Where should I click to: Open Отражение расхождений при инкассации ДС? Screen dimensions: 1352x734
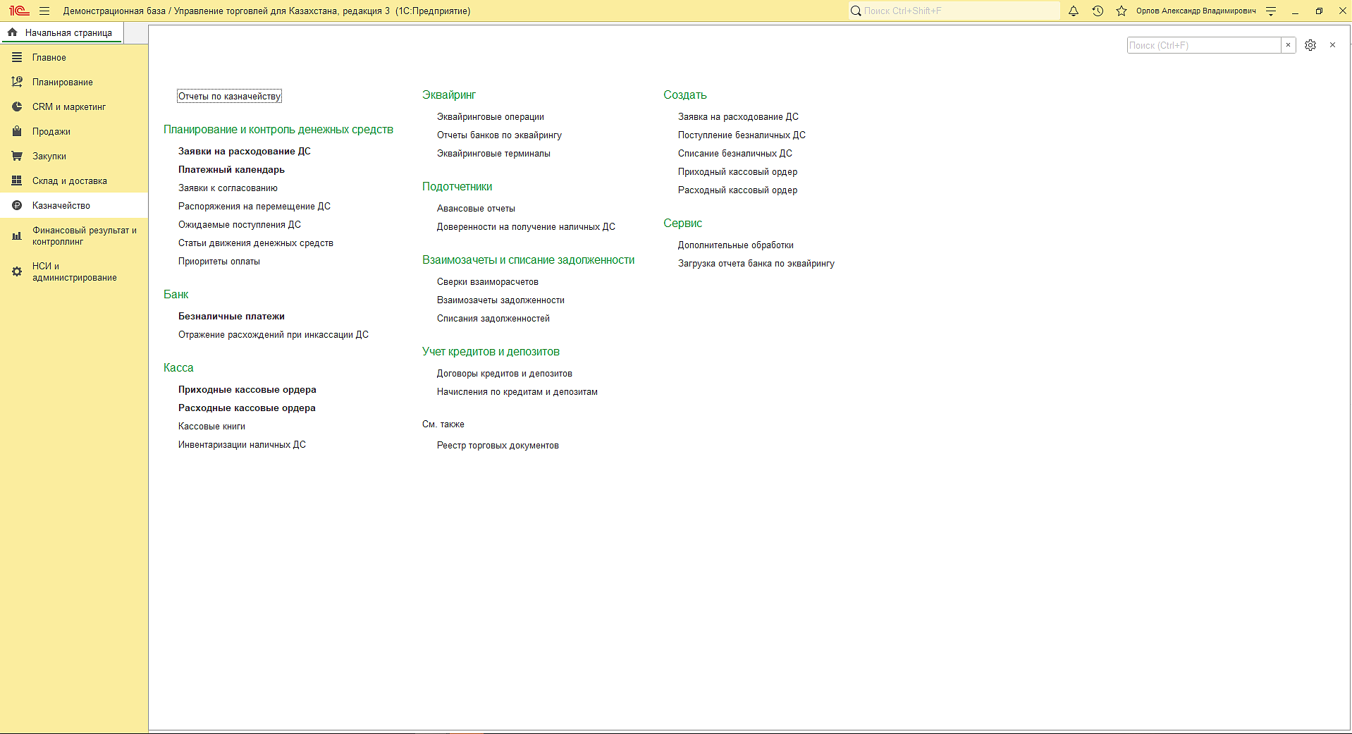pyautogui.click(x=273, y=334)
